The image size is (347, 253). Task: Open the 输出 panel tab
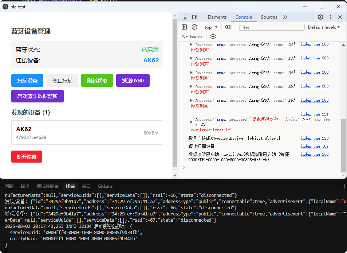(x=25, y=186)
